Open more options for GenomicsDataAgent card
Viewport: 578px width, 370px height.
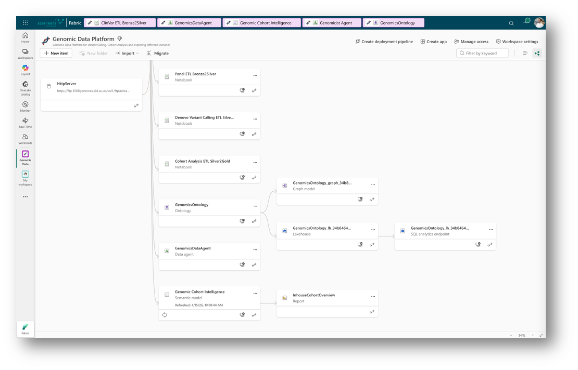point(255,250)
